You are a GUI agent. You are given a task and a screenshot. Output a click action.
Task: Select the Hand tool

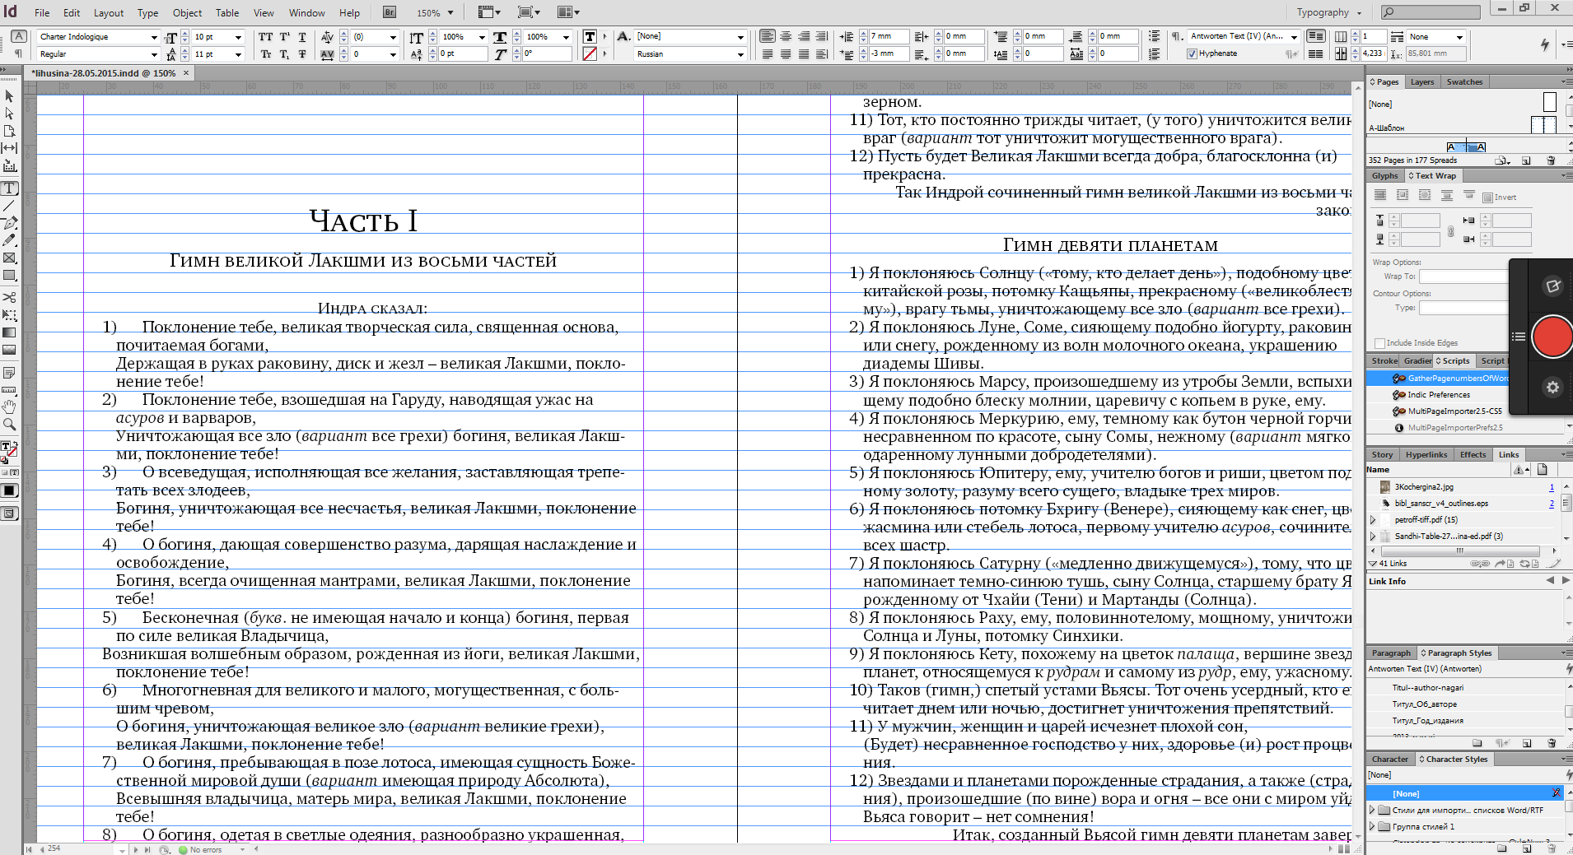click(10, 407)
